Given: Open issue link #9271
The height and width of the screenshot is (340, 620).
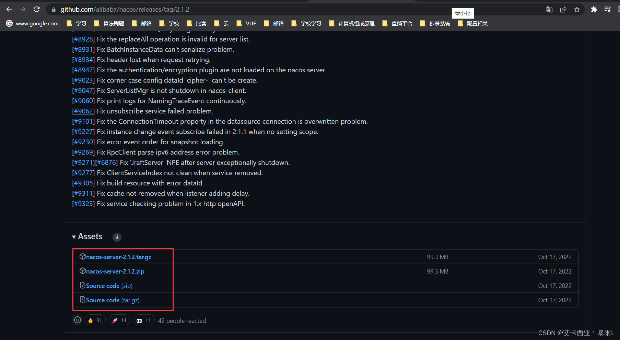Looking at the screenshot, I should pos(83,162).
